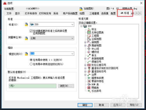Collapse the ISO root tree node

pos(81,26)
